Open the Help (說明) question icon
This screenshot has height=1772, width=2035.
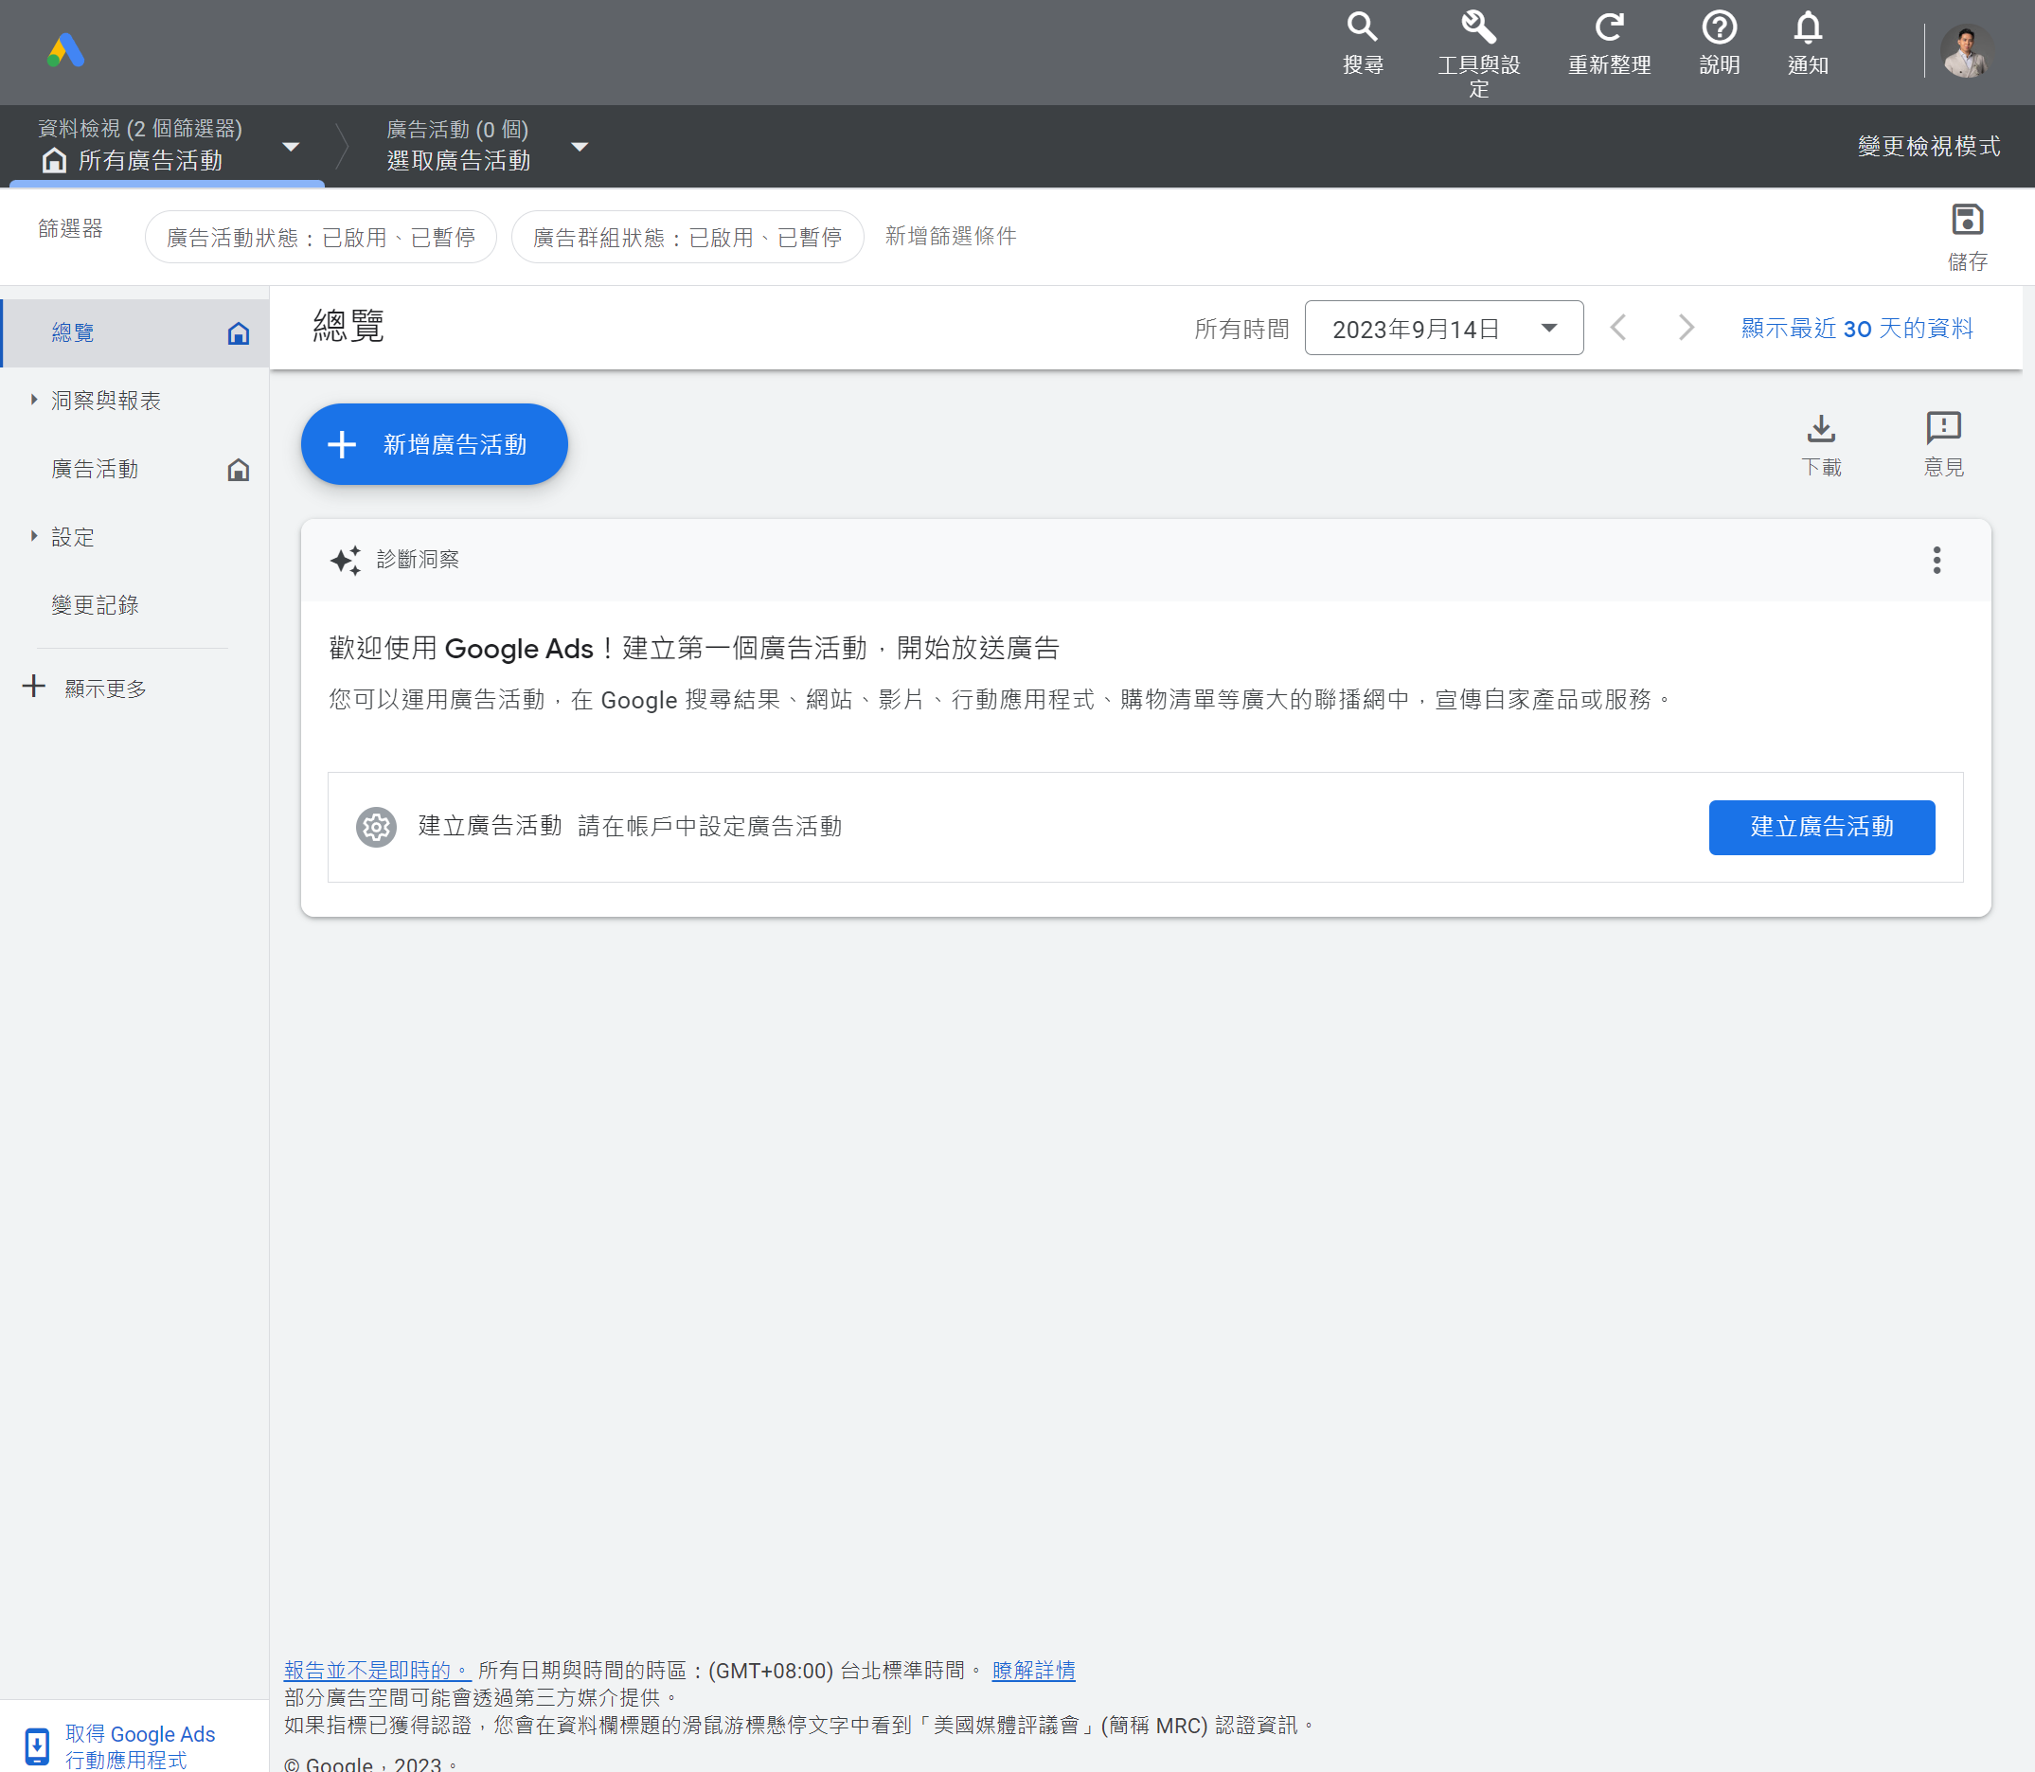point(1719,27)
